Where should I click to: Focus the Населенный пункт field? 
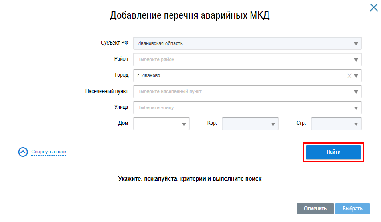(240, 92)
